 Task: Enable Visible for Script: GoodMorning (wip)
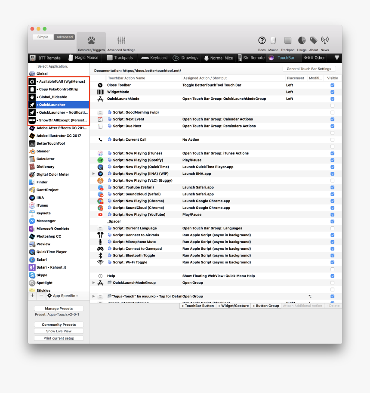tap(332, 112)
